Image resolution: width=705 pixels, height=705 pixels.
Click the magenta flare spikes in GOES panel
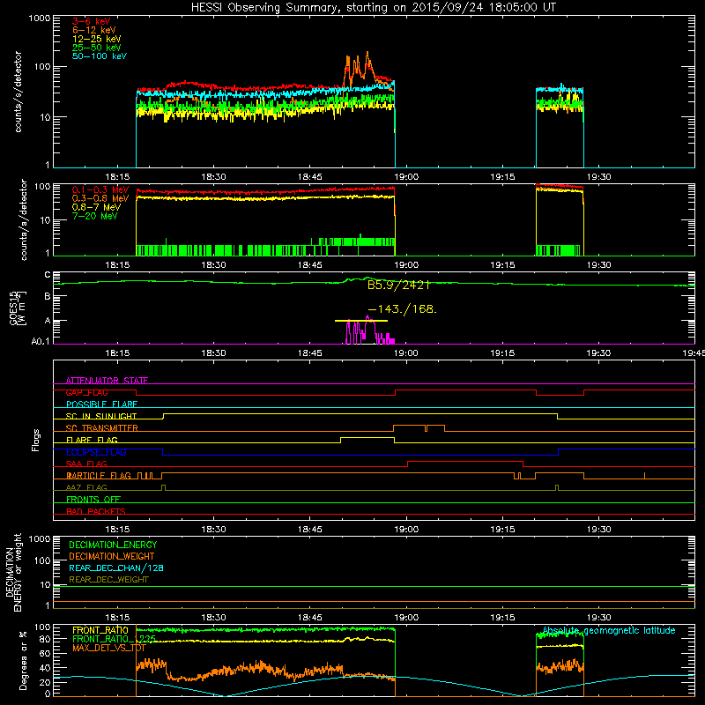(x=368, y=330)
